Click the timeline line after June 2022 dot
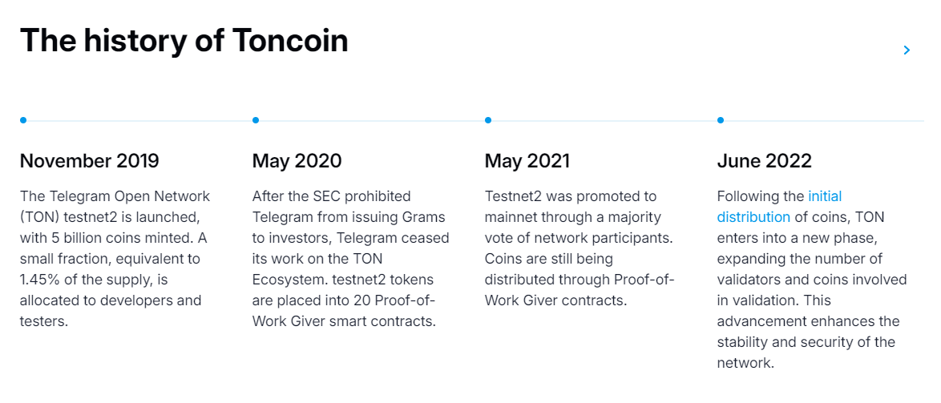 point(824,120)
